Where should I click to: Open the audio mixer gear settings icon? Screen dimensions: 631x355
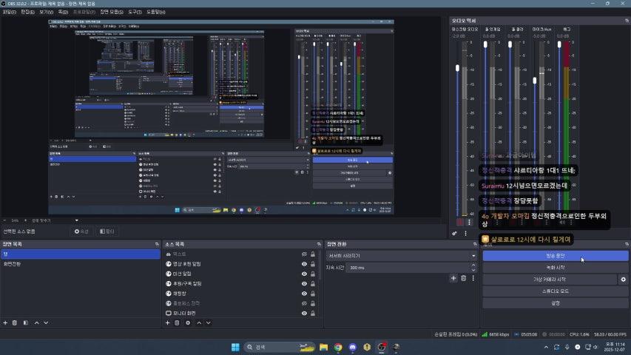tap(454, 234)
